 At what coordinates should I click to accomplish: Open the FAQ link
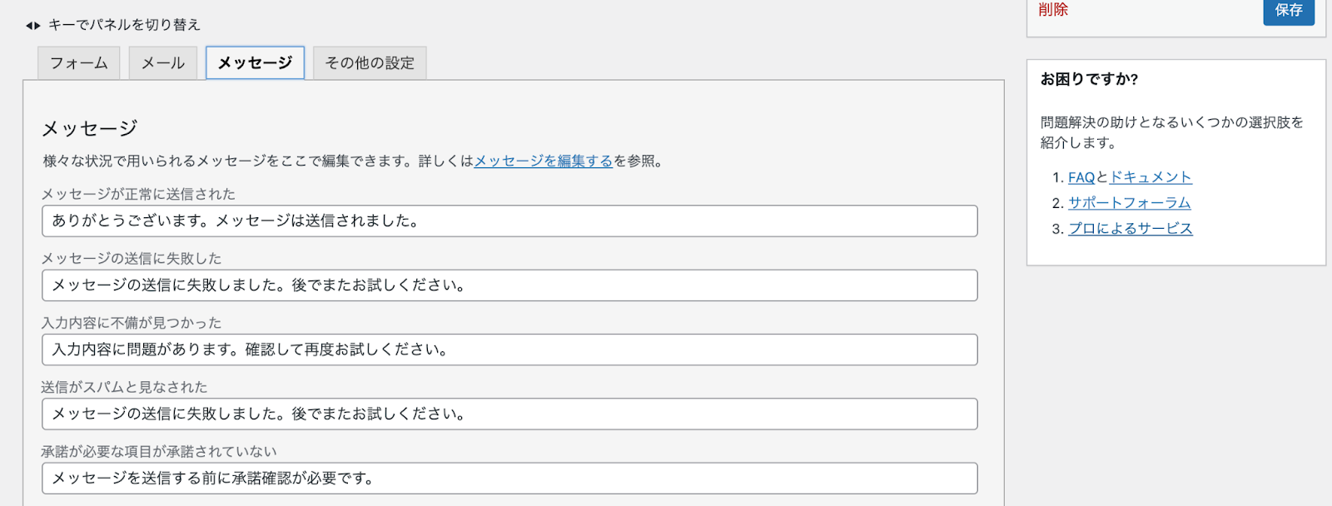pyautogui.click(x=1081, y=177)
